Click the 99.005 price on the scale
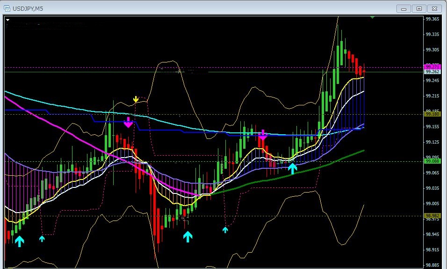This screenshot has height=269, width=447. (433, 203)
